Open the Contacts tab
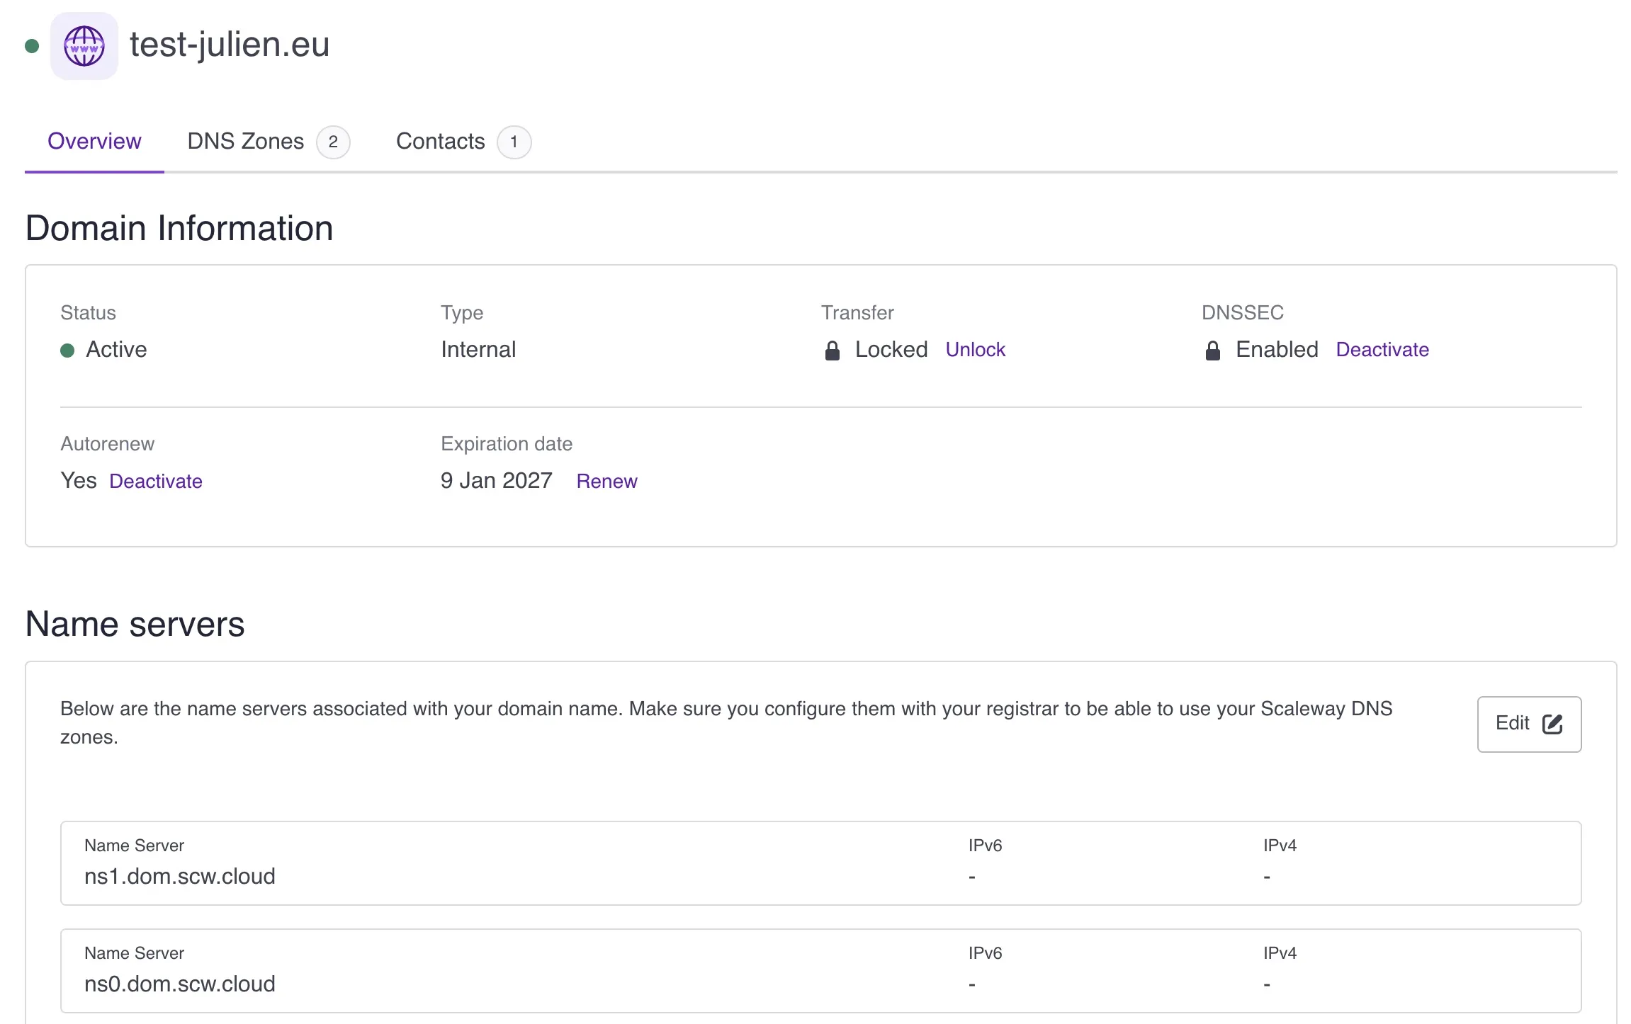Image resolution: width=1631 pixels, height=1024 pixels. 440,141
